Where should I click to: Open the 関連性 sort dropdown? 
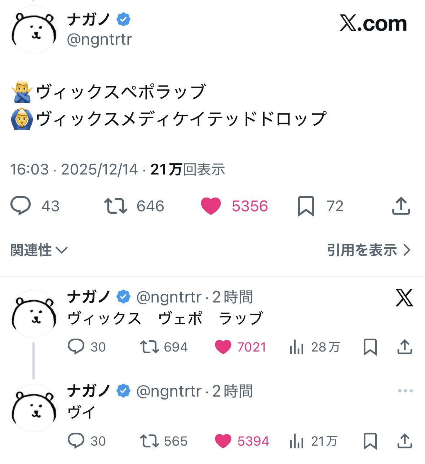coord(39,250)
